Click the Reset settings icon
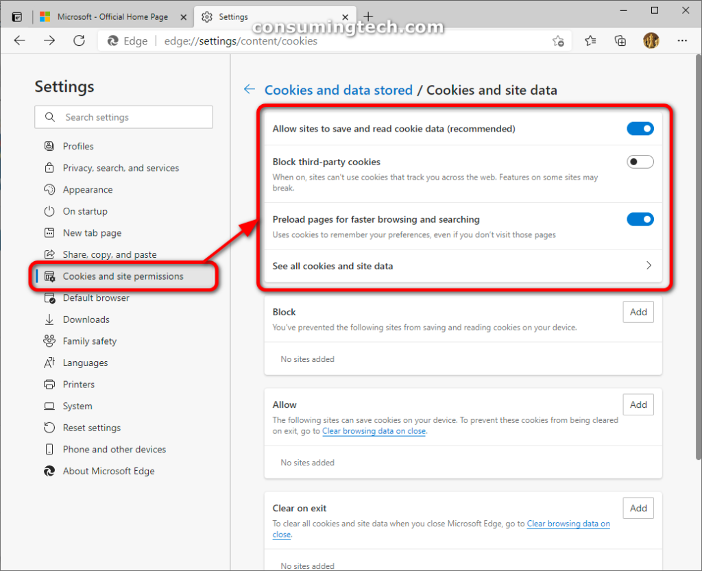702x571 pixels. pyautogui.click(x=49, y=427)
